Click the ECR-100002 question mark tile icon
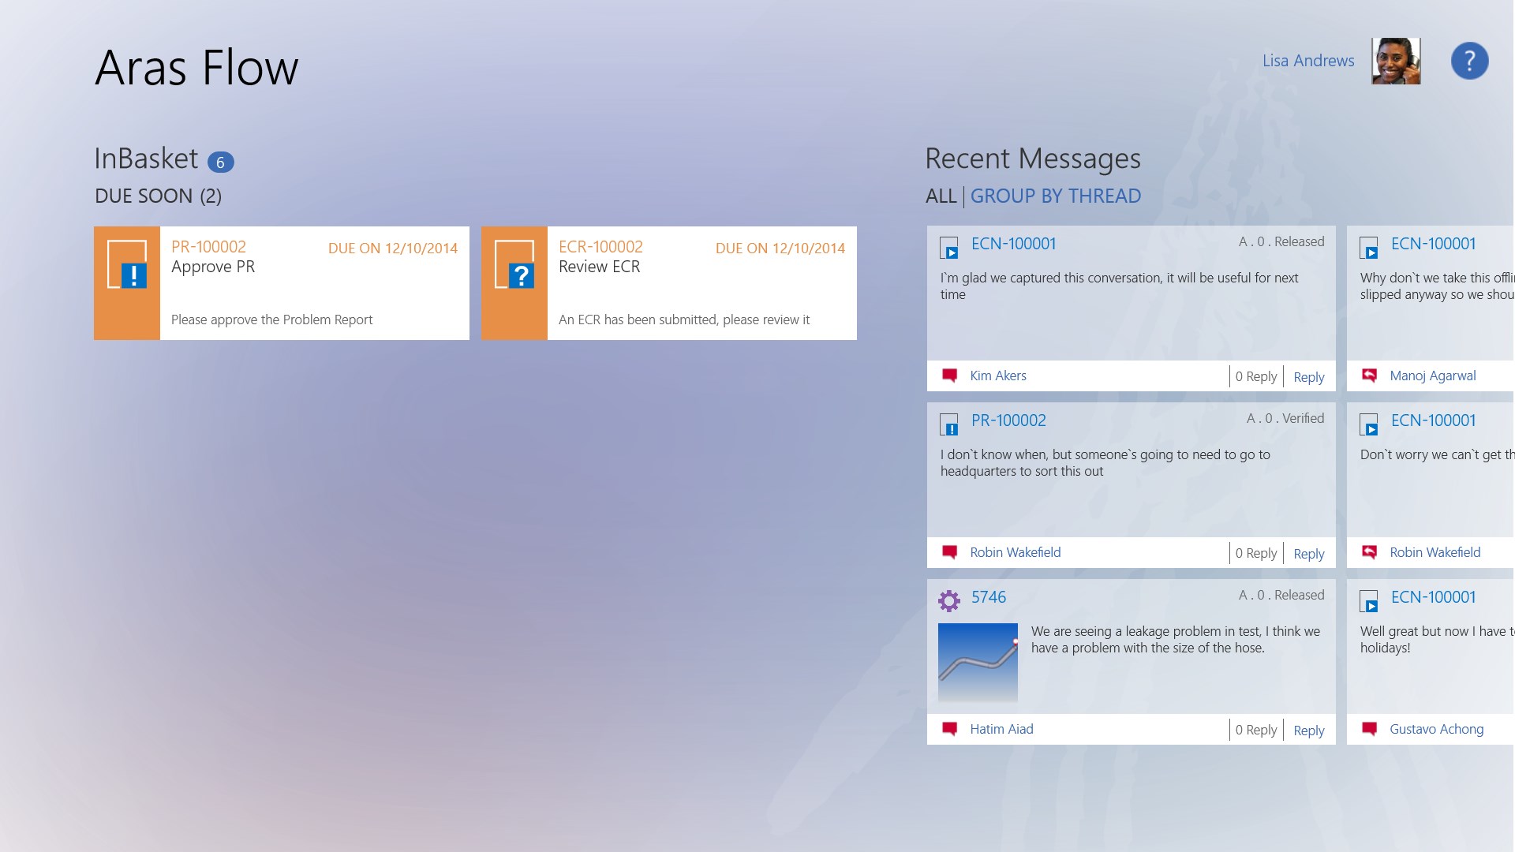The image size is (1515, 852). coord(514,265)
